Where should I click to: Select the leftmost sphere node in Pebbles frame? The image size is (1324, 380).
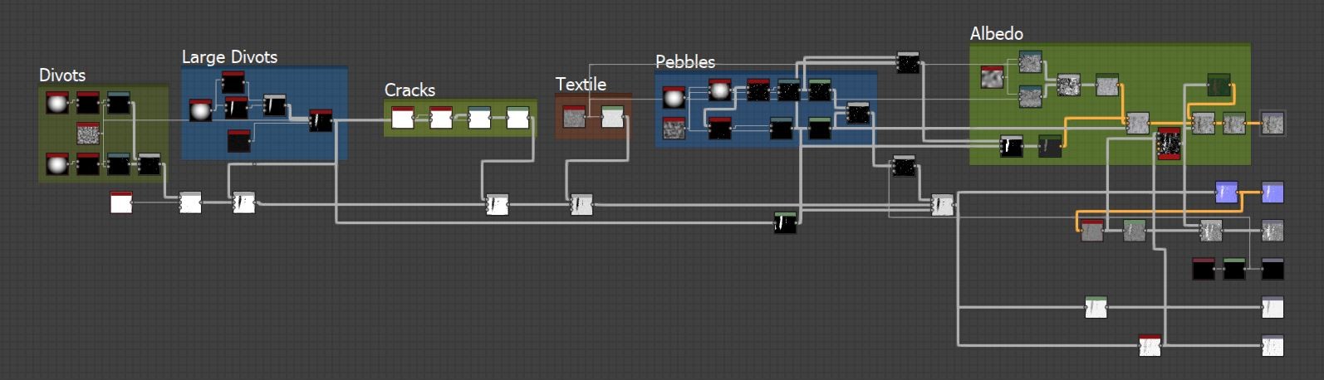[x=674, y=98]
